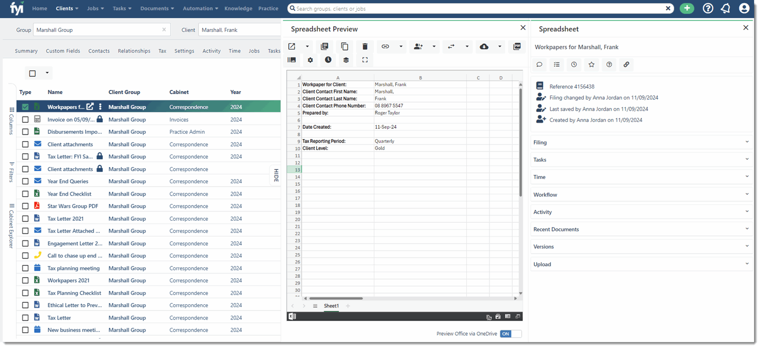Image resolution: width=760 pixels, height=348 pixels.
Task: Click the HIDE panel button
Action: point(275,175)
